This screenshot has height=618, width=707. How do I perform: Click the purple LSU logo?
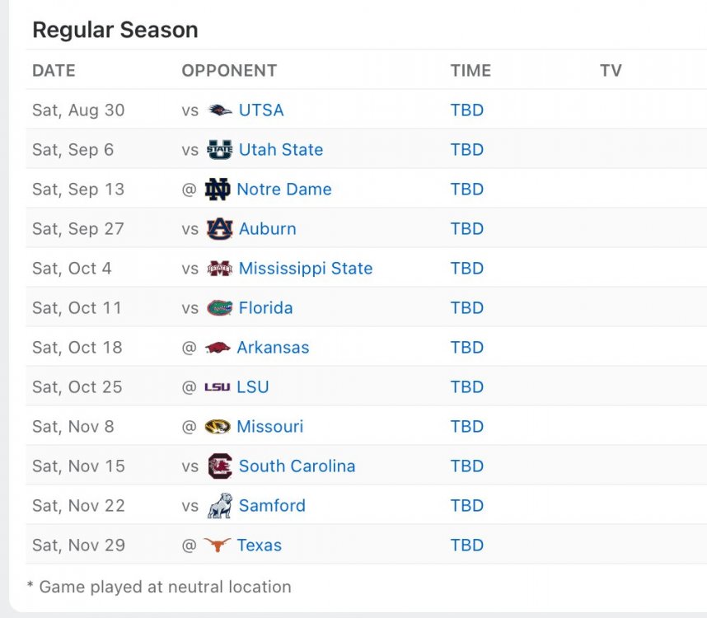pos(218,387)
